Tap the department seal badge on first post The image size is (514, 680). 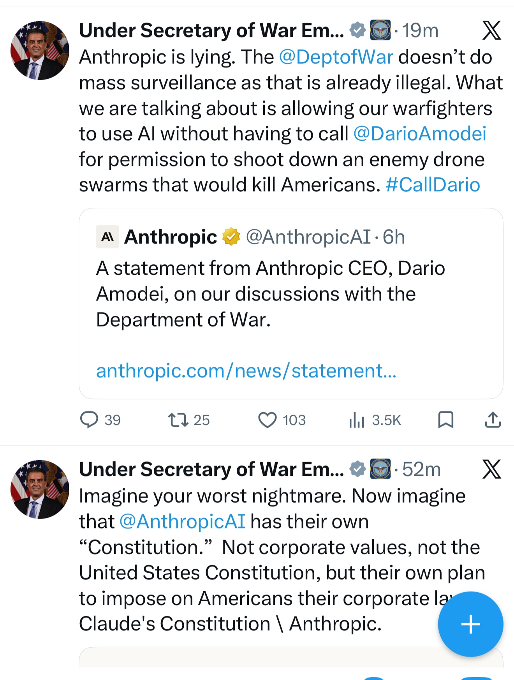380,30
